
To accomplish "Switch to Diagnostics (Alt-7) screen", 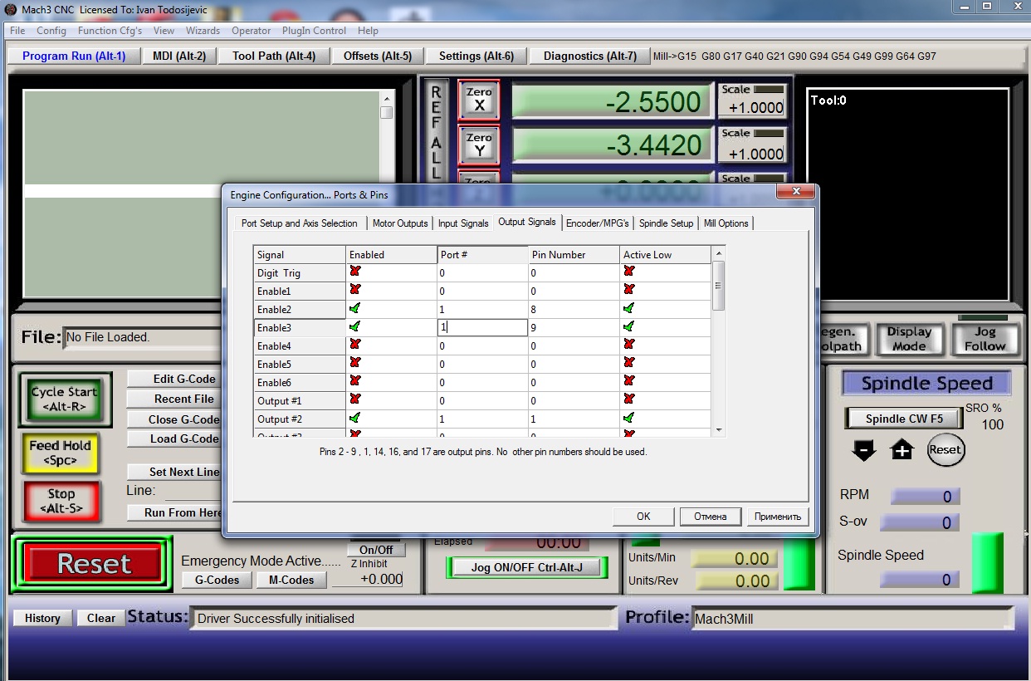I will (x=590, y=56).
